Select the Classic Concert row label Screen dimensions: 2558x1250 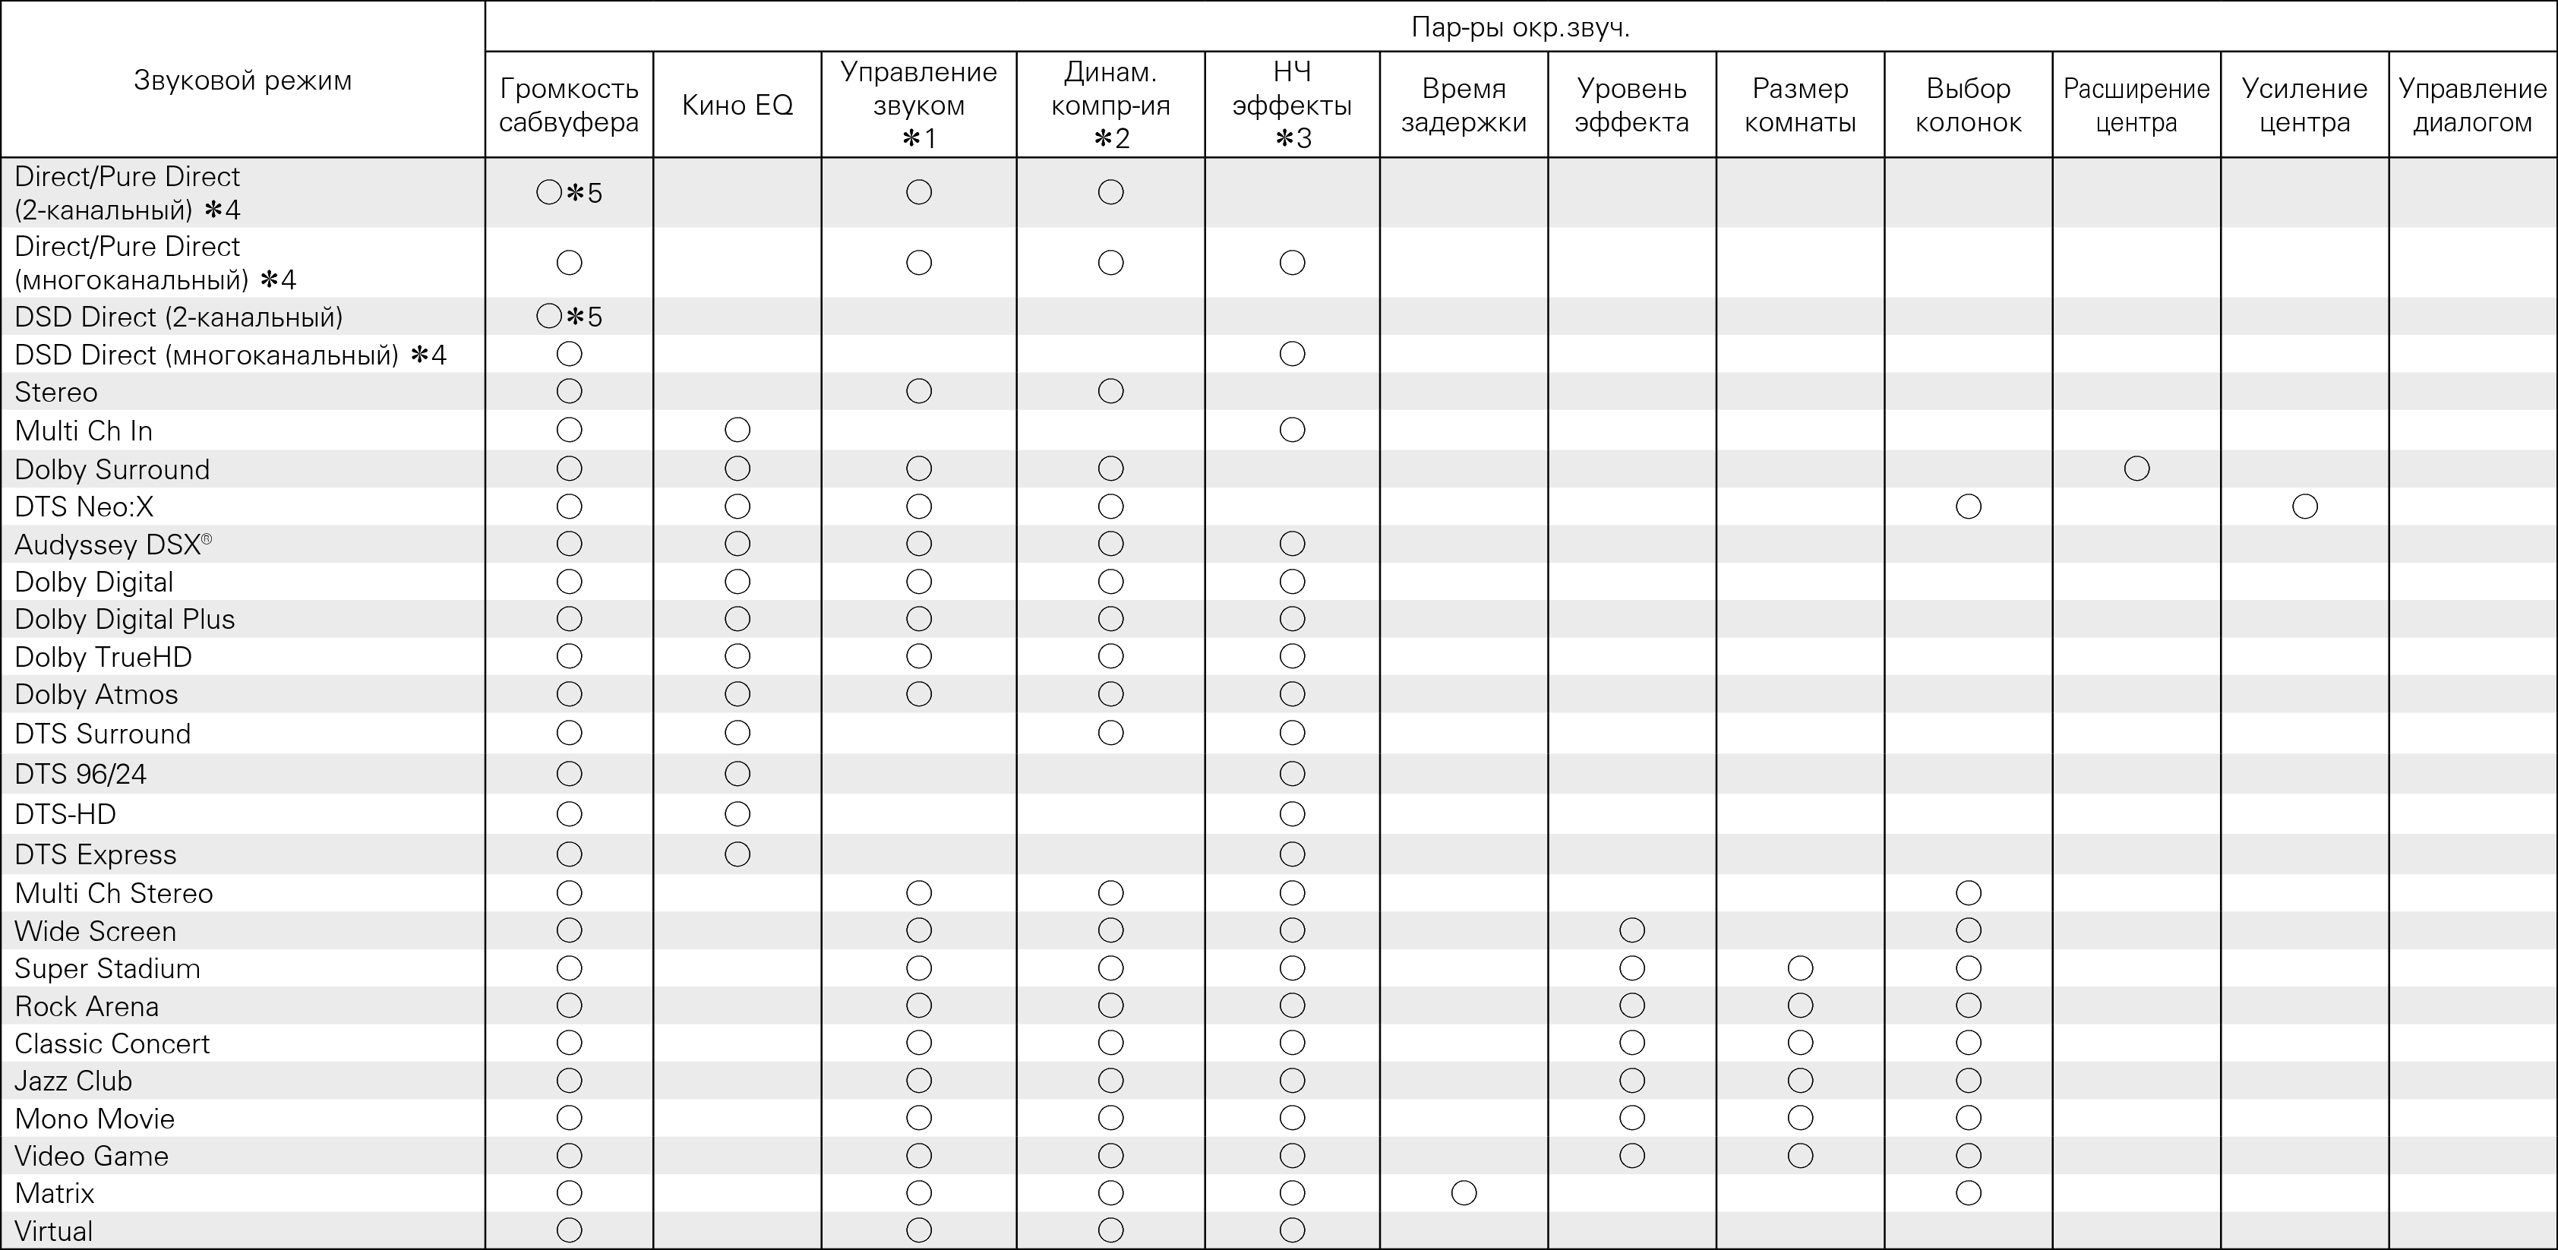(112, 1043)
